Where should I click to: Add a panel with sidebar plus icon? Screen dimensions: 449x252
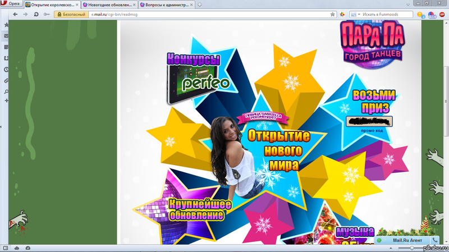point(6,101)
